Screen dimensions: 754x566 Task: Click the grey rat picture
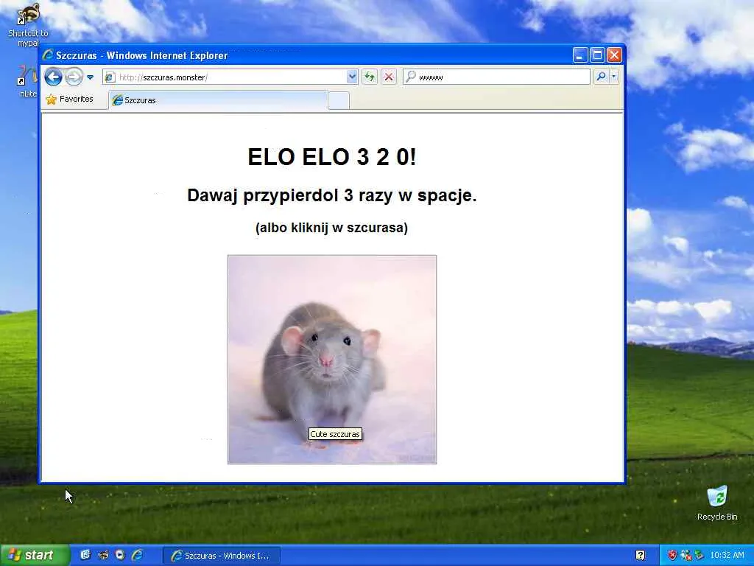tap(332, 360)
